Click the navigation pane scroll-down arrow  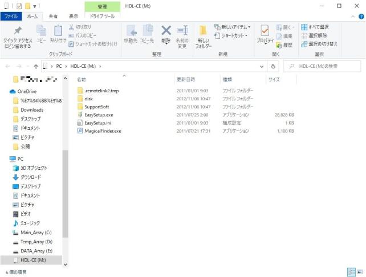coord(66,264)
